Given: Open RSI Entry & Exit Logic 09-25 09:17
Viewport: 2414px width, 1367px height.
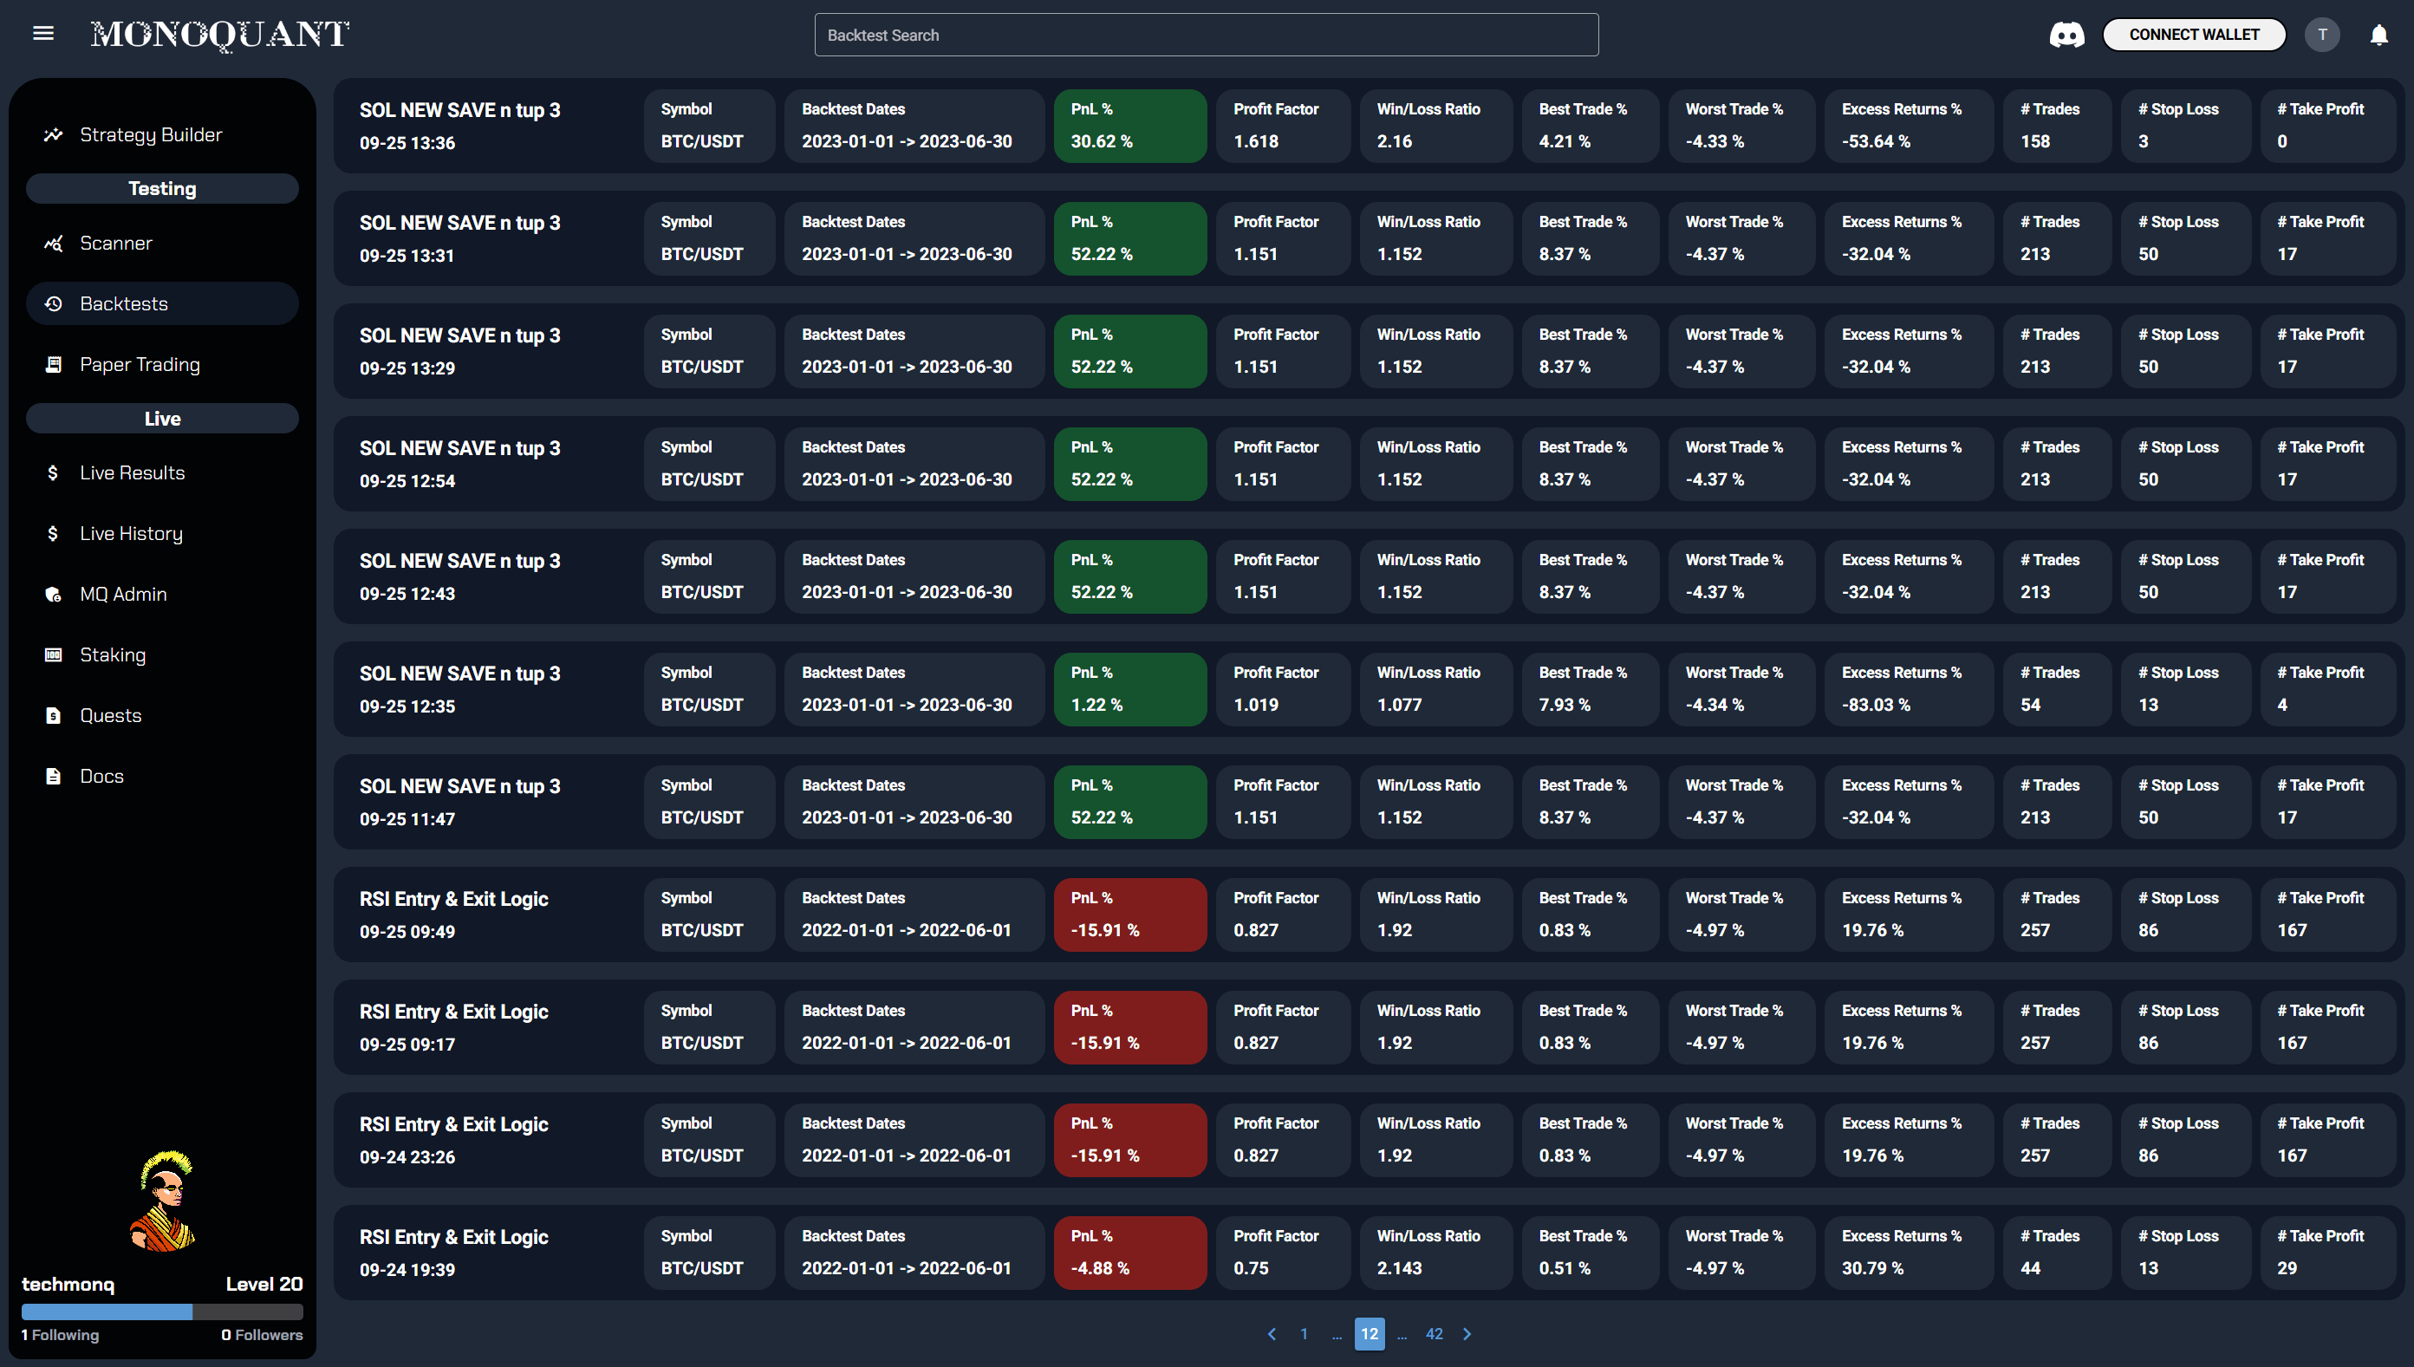Looking at the screenshot, I should (1369, 1027).
